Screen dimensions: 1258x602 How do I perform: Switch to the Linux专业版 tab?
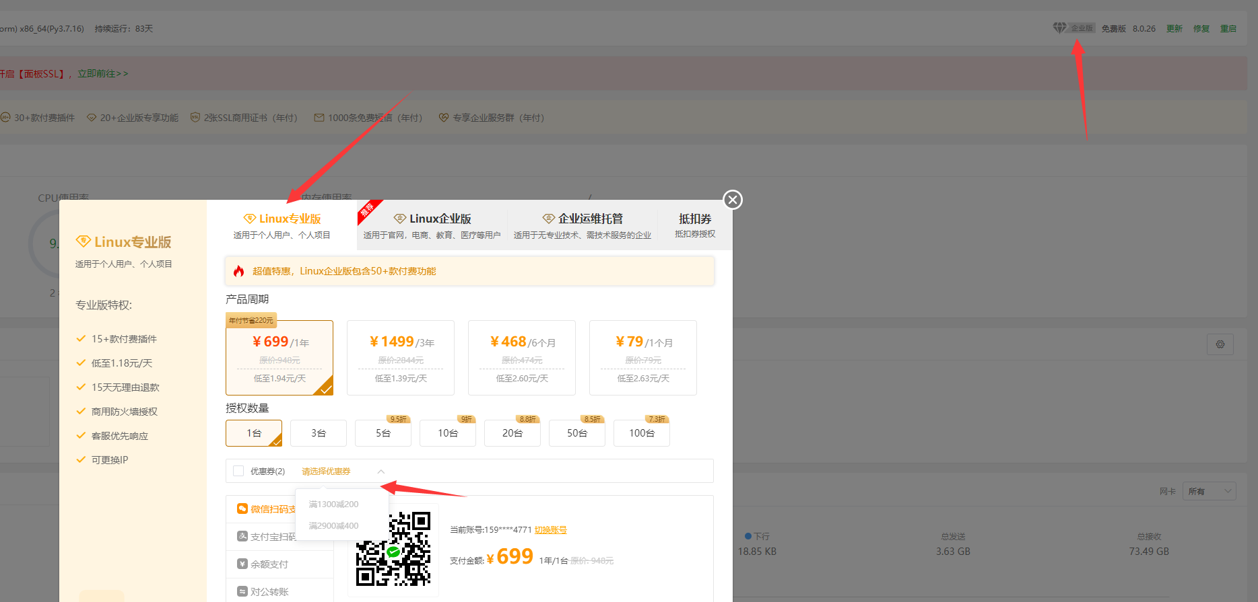click(x=282, y=225)
